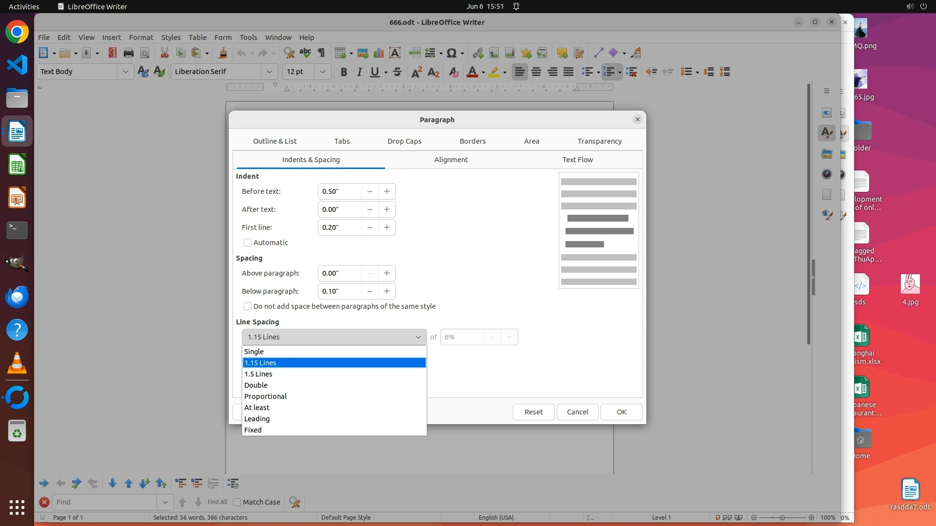Open the sidebar Styles panel icon

(826, 133)
